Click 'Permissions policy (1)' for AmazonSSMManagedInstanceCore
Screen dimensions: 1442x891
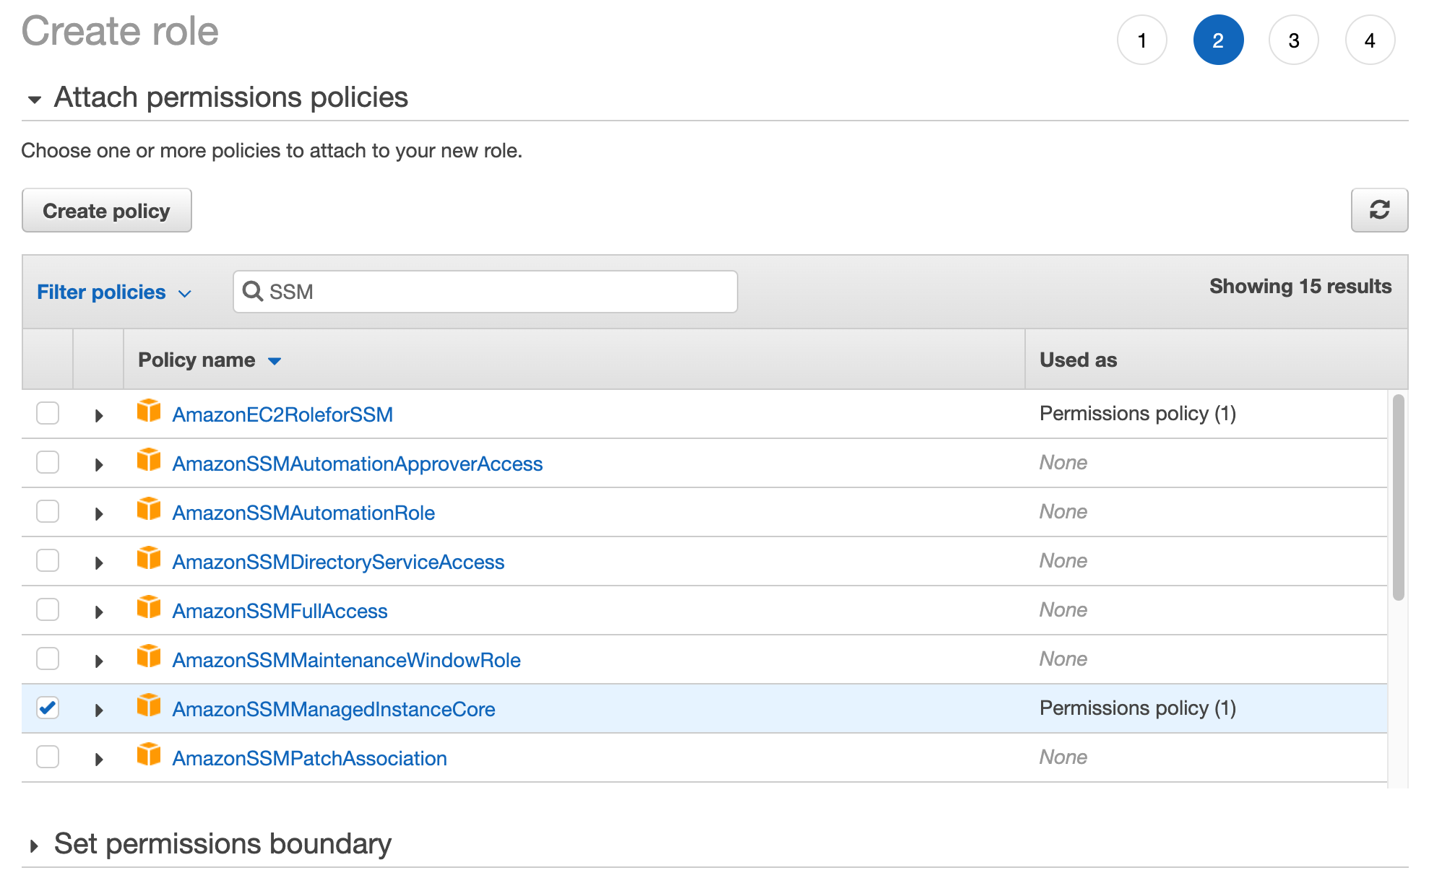tap(1138, 708)
